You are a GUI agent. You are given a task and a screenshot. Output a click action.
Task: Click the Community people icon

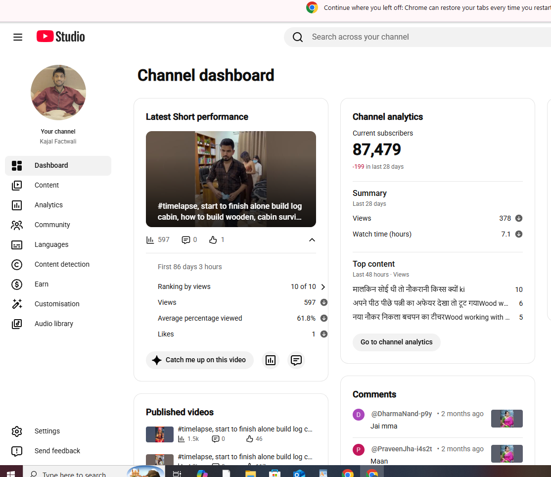17,225
